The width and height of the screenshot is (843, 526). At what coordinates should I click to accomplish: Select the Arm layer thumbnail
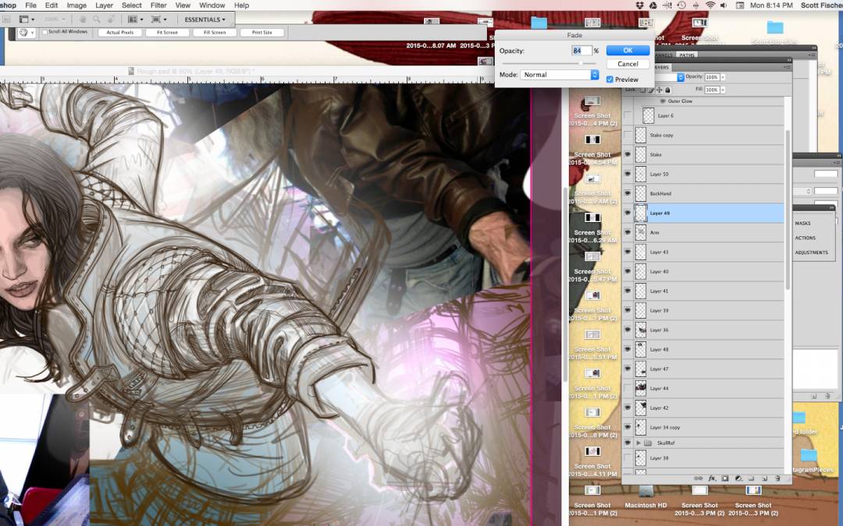click(x=640, y=232)
